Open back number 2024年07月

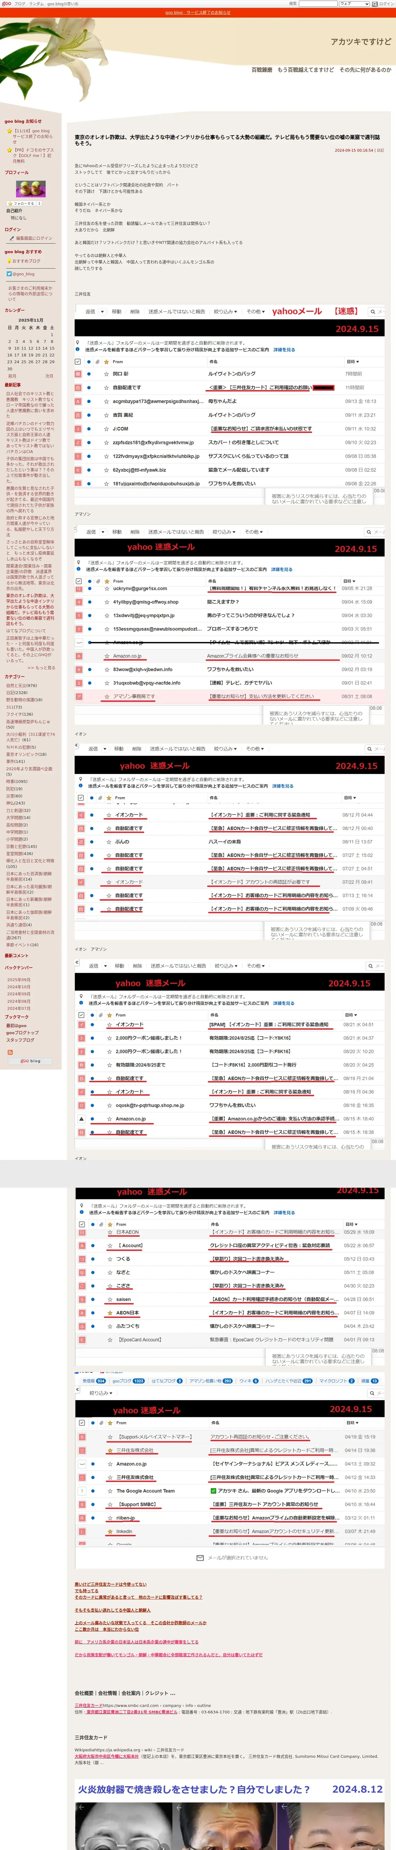19,1008
